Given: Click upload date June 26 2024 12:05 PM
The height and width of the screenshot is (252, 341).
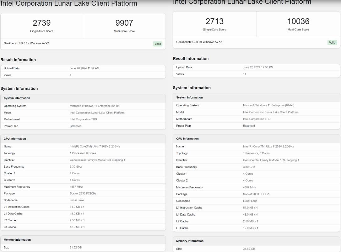Looking at the screenshot, I should [x=258, y=67].
